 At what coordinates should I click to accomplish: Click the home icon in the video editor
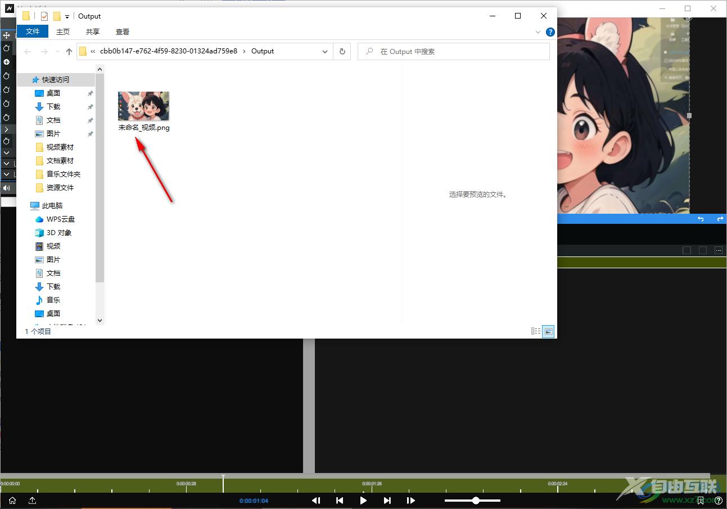tap(12, 501)
